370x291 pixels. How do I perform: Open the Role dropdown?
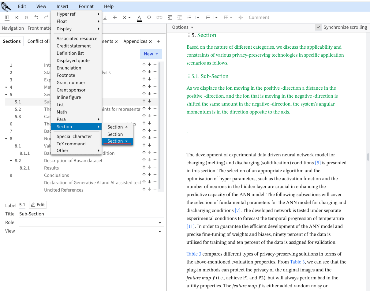click(x=160, y=223)
